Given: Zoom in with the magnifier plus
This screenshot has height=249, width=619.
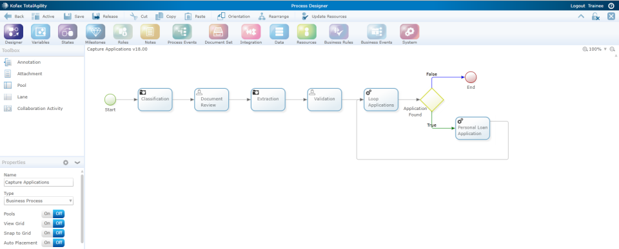Looking at the screenshot, I should 585,50.
